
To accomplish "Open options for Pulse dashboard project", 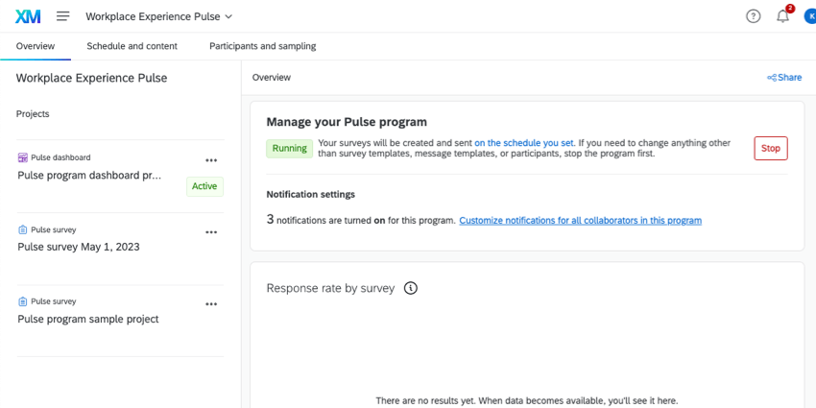I will click(211, 160).
